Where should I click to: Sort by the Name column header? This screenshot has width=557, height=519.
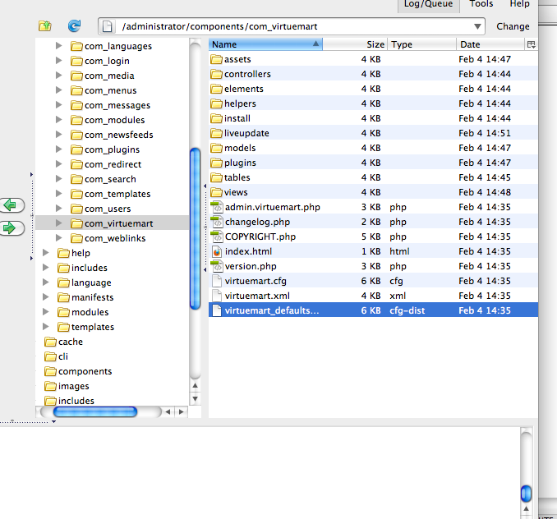tap(265, 44)
